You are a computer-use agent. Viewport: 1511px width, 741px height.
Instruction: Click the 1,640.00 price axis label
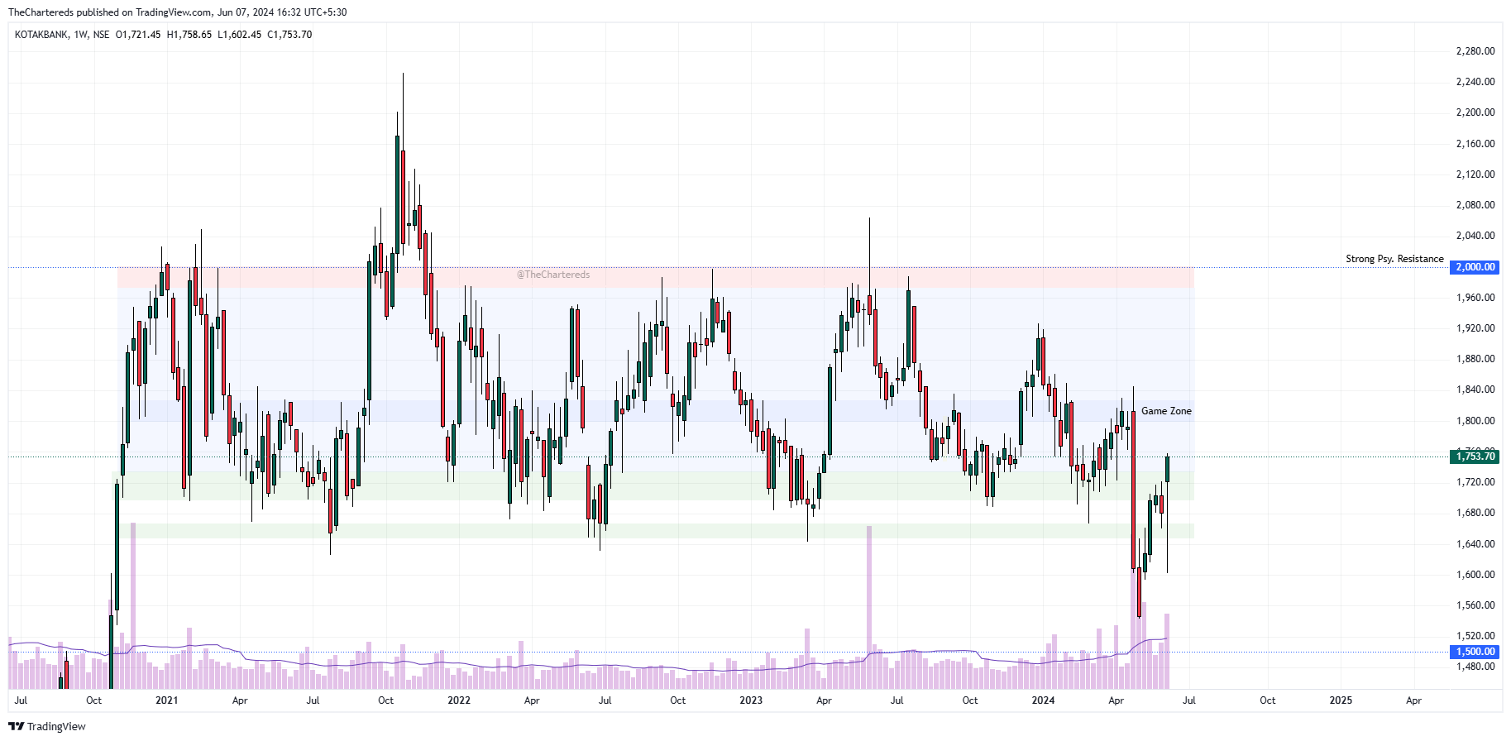click(1475, 544)
